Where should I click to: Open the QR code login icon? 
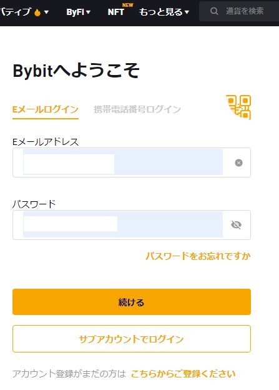tap(238, 107)
